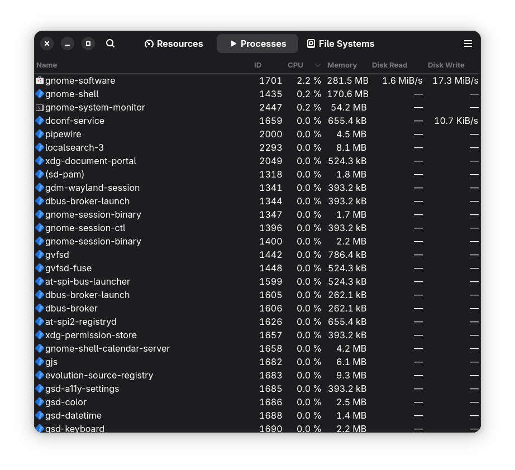Click the (sd-pam) process icon
Screen dimensions: 515x470
click(40, 174)
